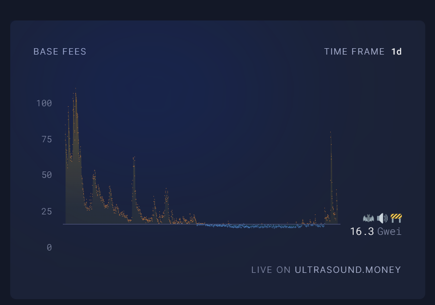The height and width of the screenshot is (305, 435).
Task: Click the LIVE ON text
Action: click(x=271, y=270)
